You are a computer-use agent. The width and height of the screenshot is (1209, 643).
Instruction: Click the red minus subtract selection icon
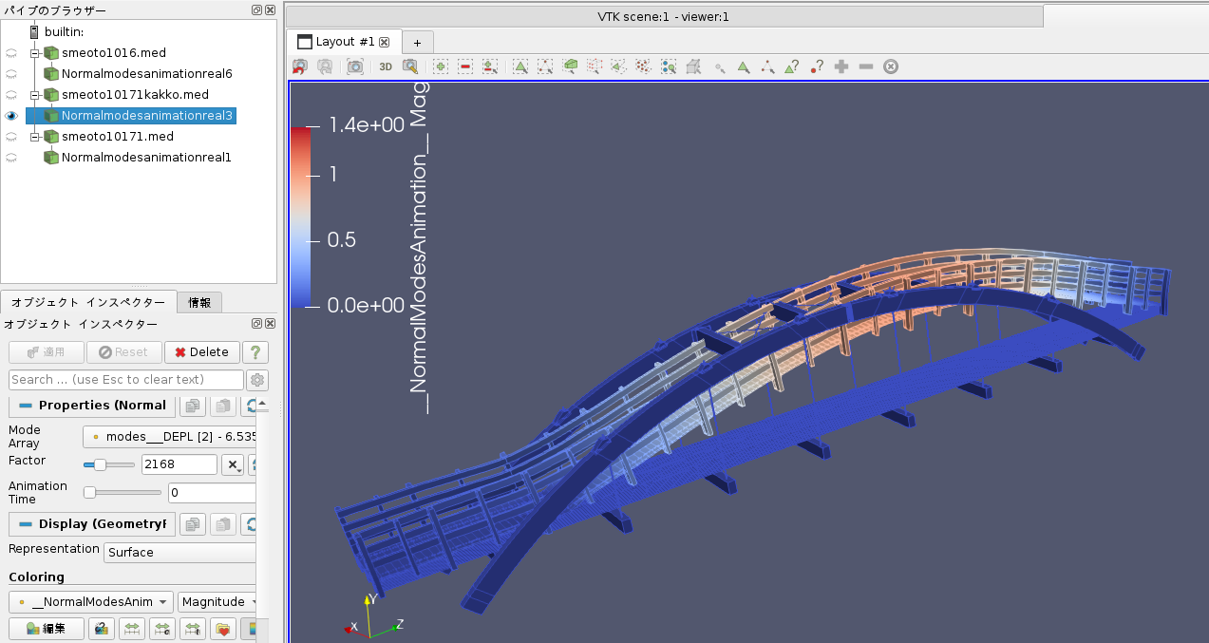click(464, 66)
